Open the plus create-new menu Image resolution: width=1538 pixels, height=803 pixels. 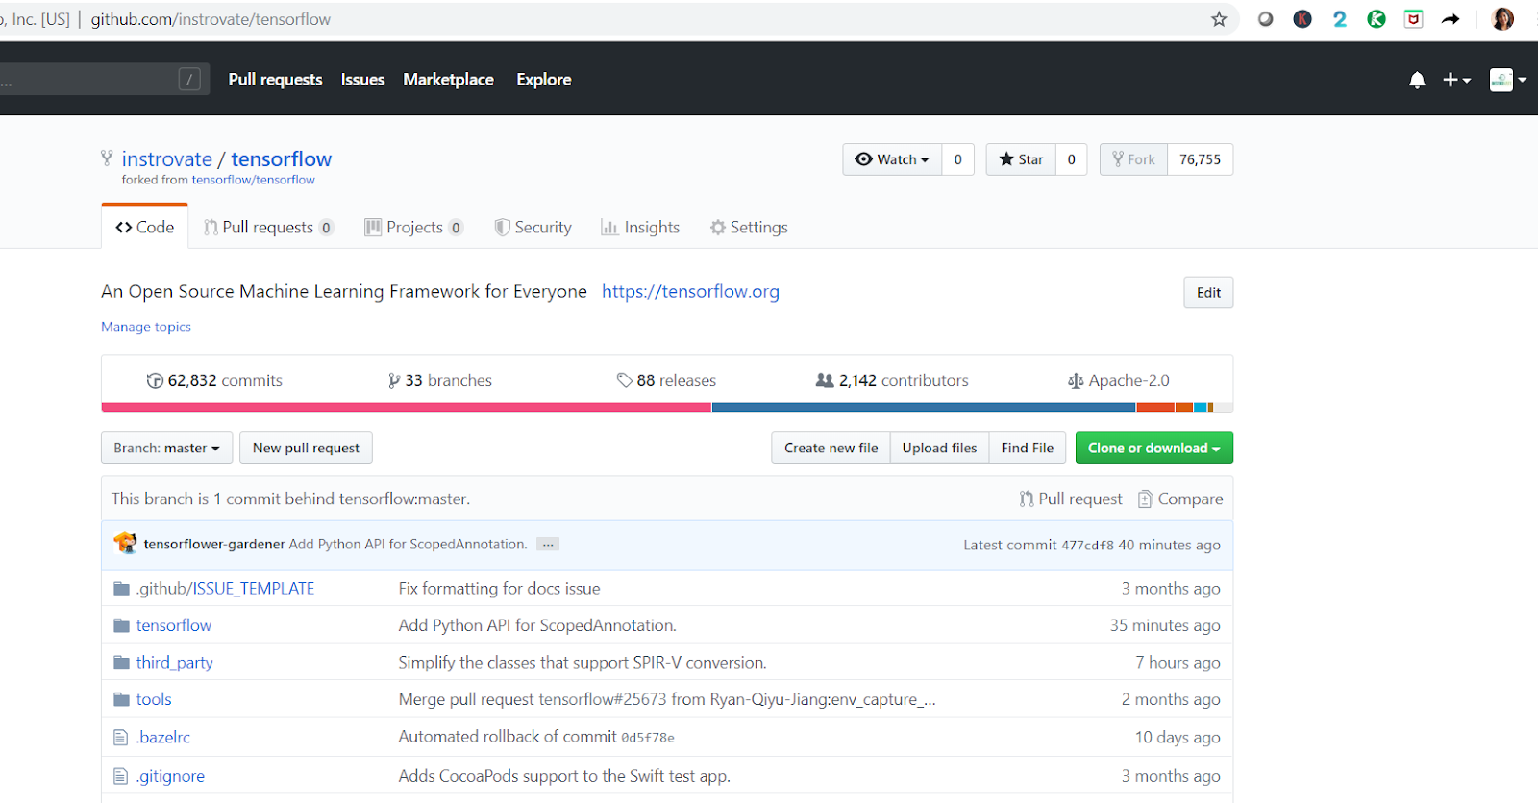coord(1456,80)
